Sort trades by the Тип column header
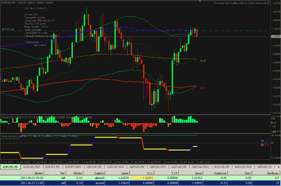 click(55, 173)
